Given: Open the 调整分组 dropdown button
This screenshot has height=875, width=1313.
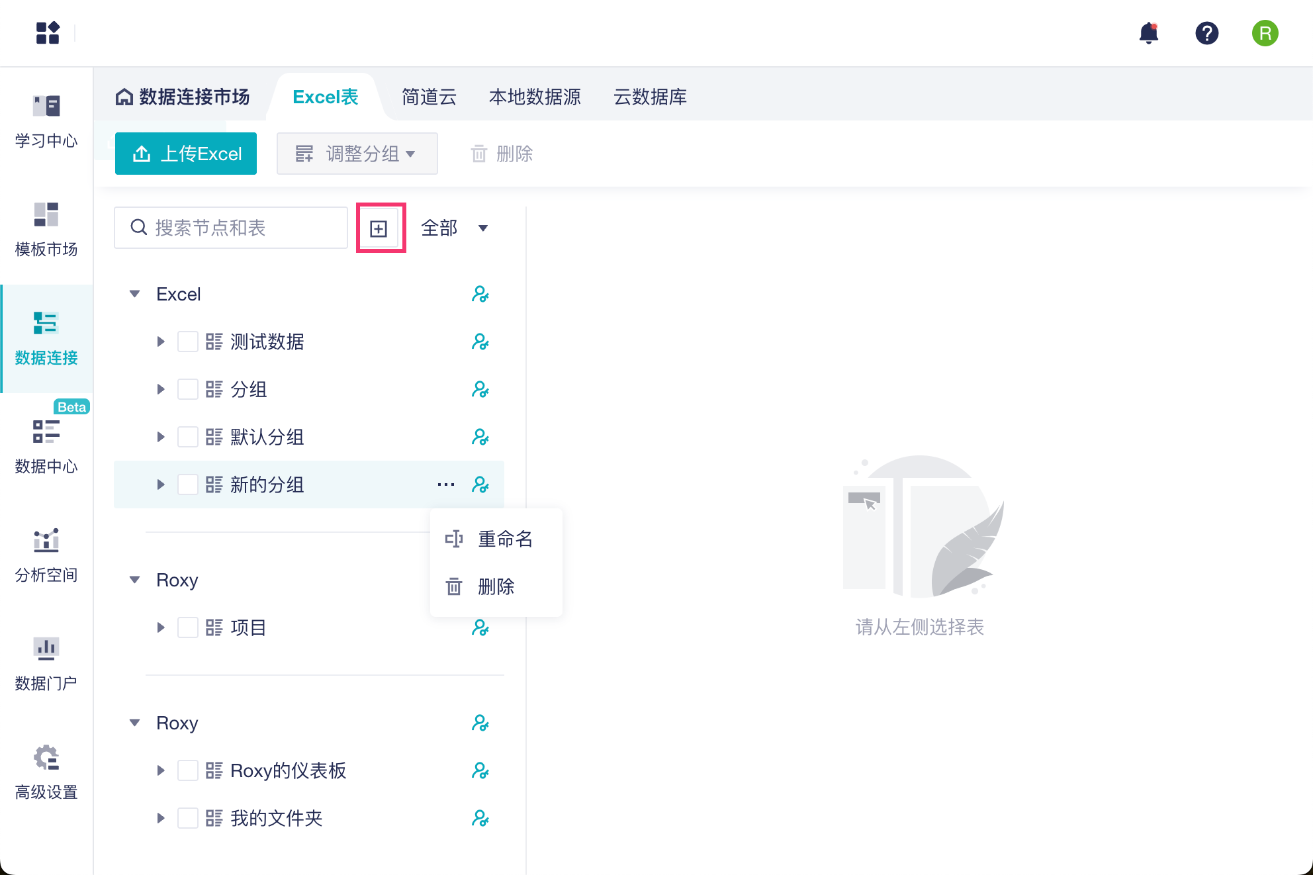Looking at the screenshot, I should (357, 154).
